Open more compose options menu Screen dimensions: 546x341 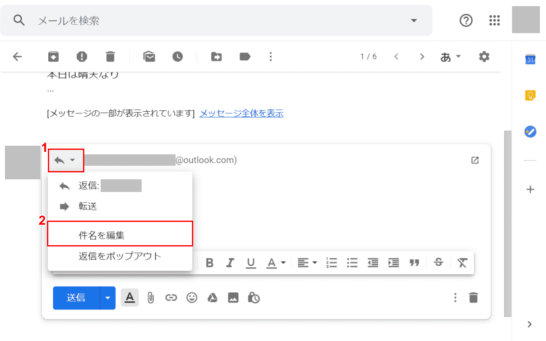pos(455,298)
